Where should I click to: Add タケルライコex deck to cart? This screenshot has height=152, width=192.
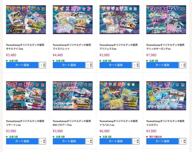click(22, 65)
